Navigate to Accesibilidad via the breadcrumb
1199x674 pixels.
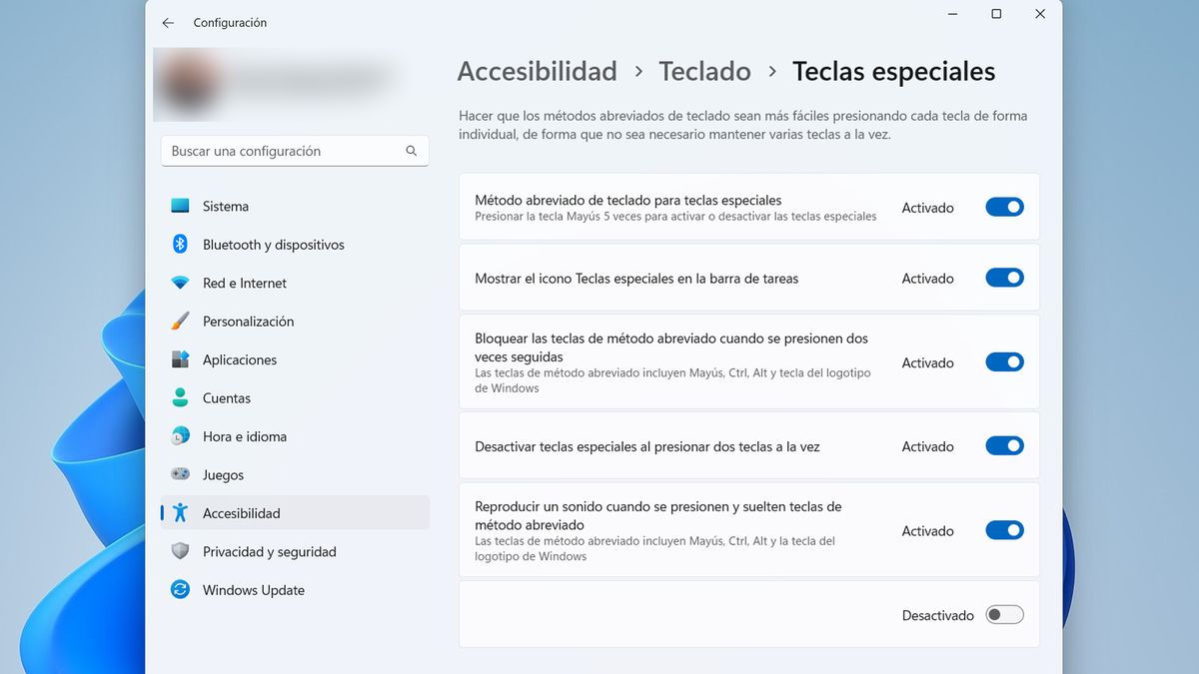[537, 71]
